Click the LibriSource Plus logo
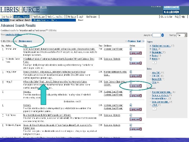Image resolution: width=189 pixels, height=142 pixels. click(23, 9)
